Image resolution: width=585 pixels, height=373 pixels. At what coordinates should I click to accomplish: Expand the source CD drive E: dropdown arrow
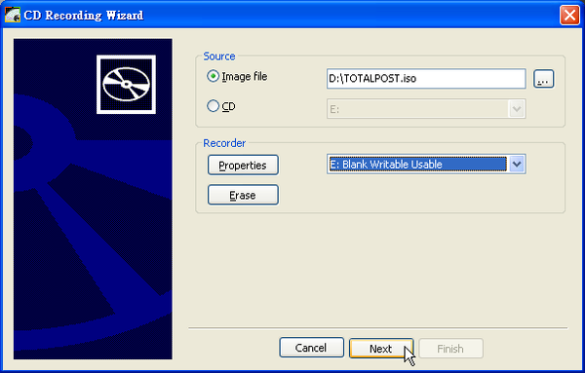coord(517,109)
